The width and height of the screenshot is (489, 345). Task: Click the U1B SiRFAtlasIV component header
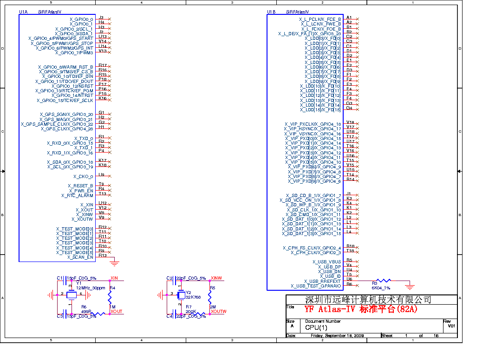(288, 12)
